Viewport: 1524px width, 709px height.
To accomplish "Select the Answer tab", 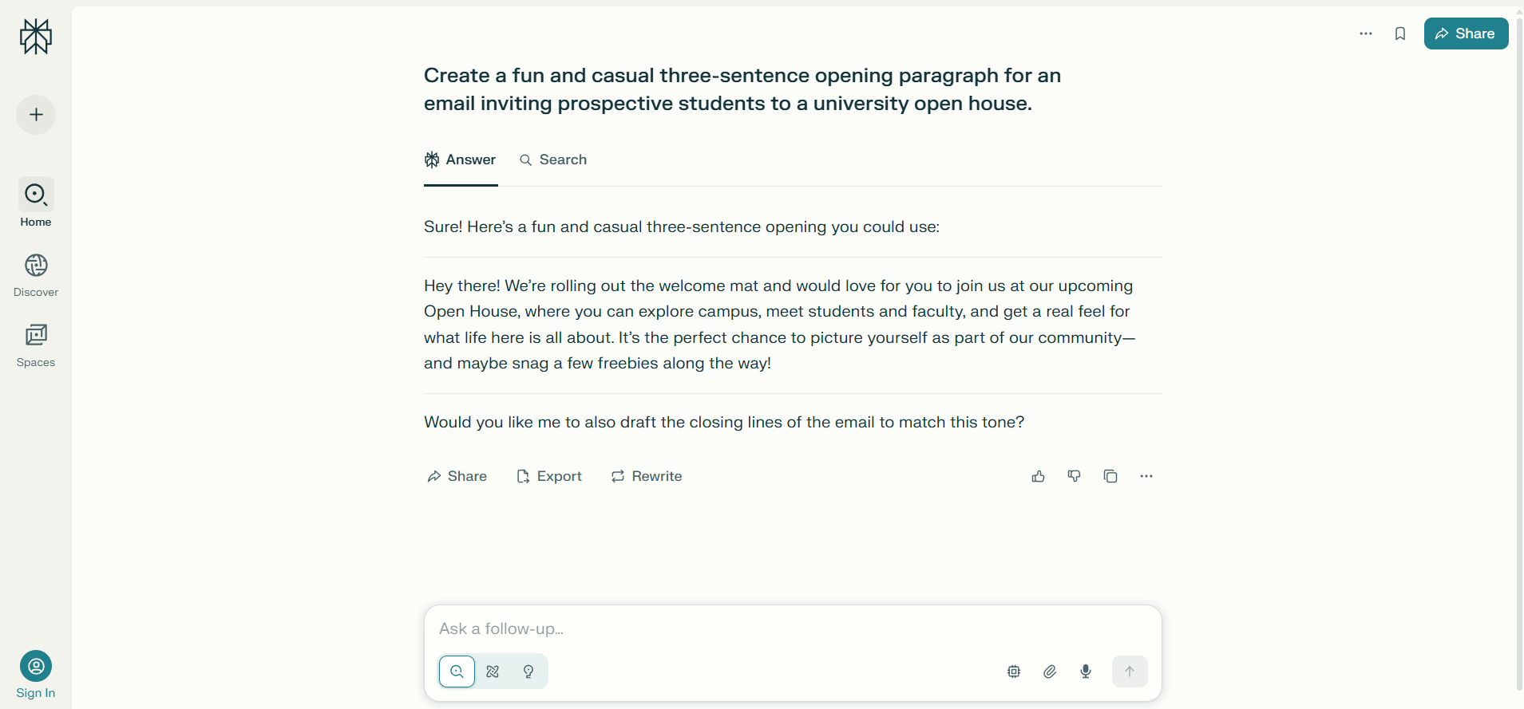I will (x=461, y=160).
